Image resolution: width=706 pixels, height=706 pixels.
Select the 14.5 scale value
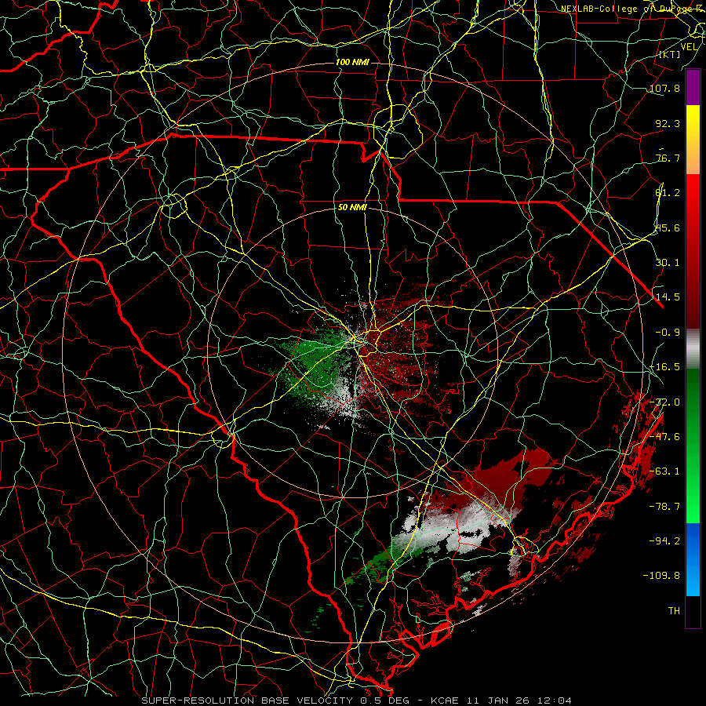(x=668, y=297)
